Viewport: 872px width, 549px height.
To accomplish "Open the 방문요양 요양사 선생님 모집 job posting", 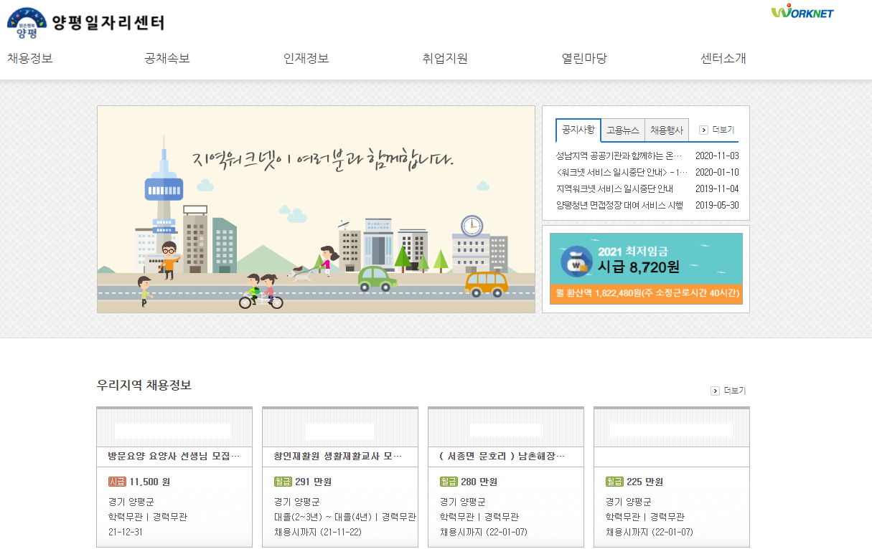I will tap(174, 455).
